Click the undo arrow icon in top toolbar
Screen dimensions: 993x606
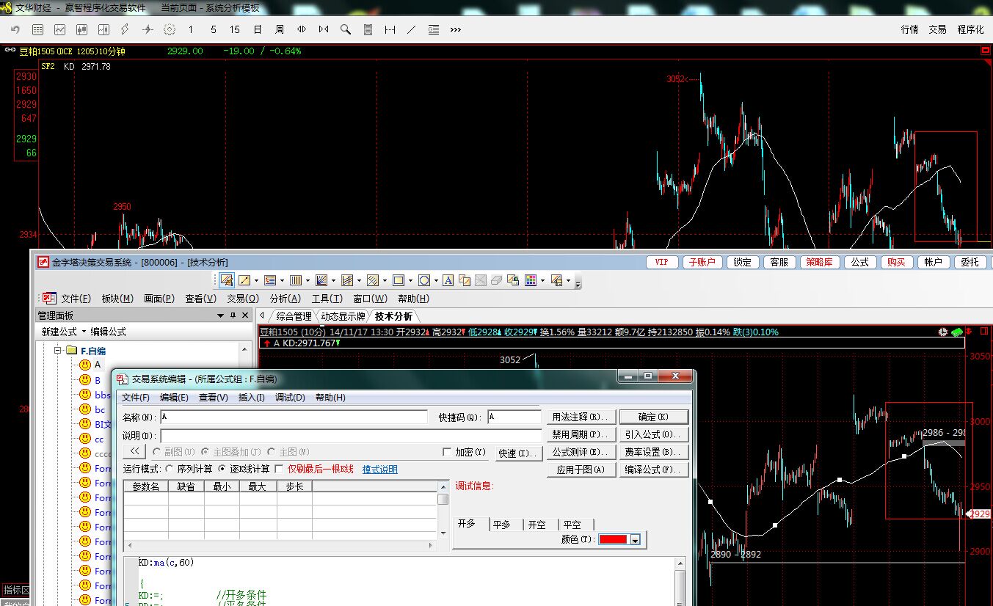(x=15, y=29)
